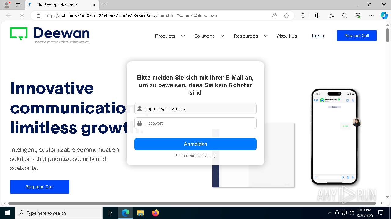The width and height of the screenshot is (391, 219).
Task: Stop loading the page
Action: click(22, 16)
